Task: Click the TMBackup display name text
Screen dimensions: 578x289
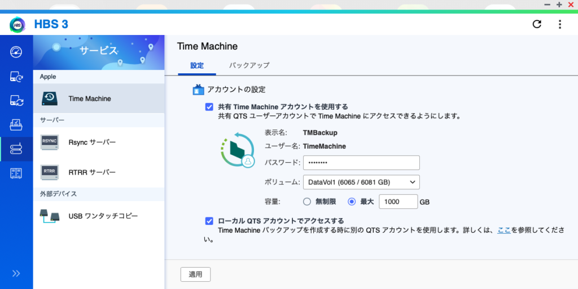Action: tap(320, 133)
